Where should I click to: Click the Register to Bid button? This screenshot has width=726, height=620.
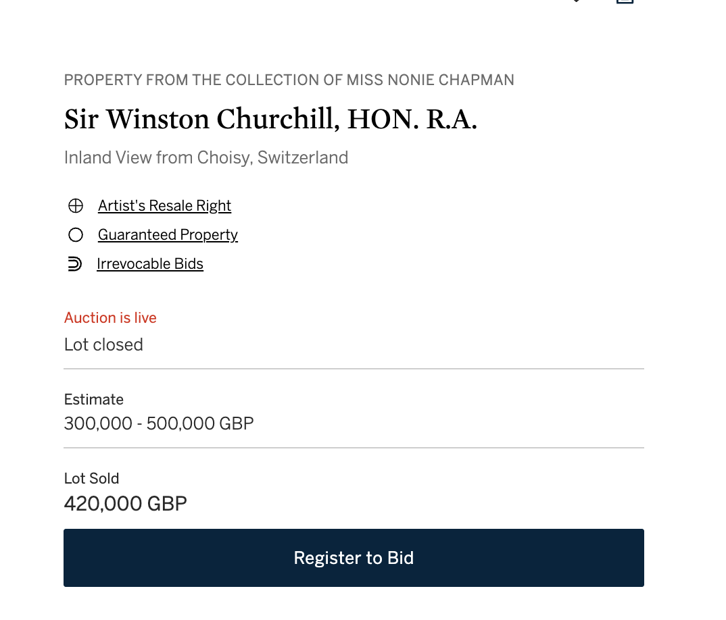tap(354, 558)
